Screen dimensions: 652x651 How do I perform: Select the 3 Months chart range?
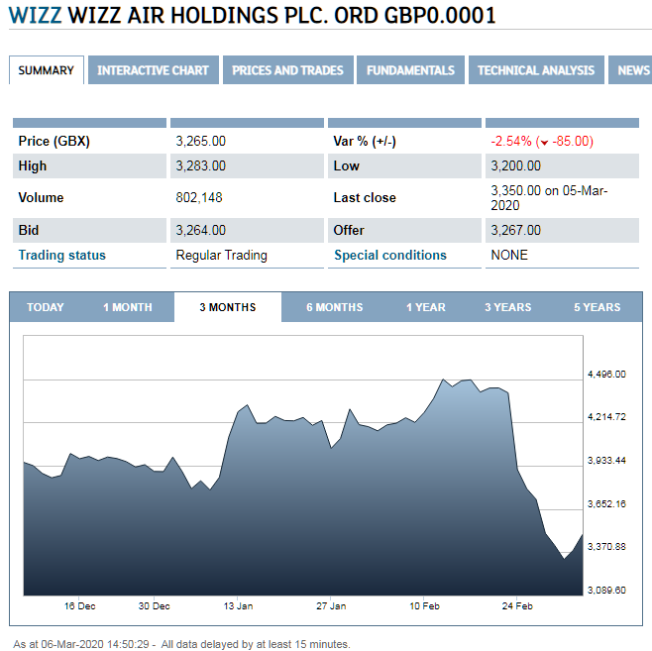pyautogui.click(x=228, y=307)
